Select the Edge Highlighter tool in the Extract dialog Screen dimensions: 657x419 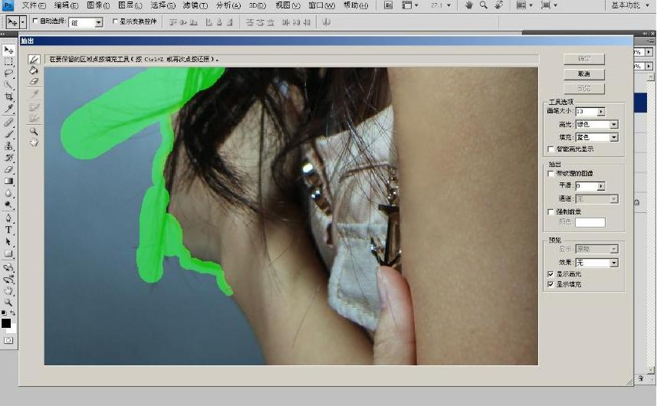click(x=34, y=60)
